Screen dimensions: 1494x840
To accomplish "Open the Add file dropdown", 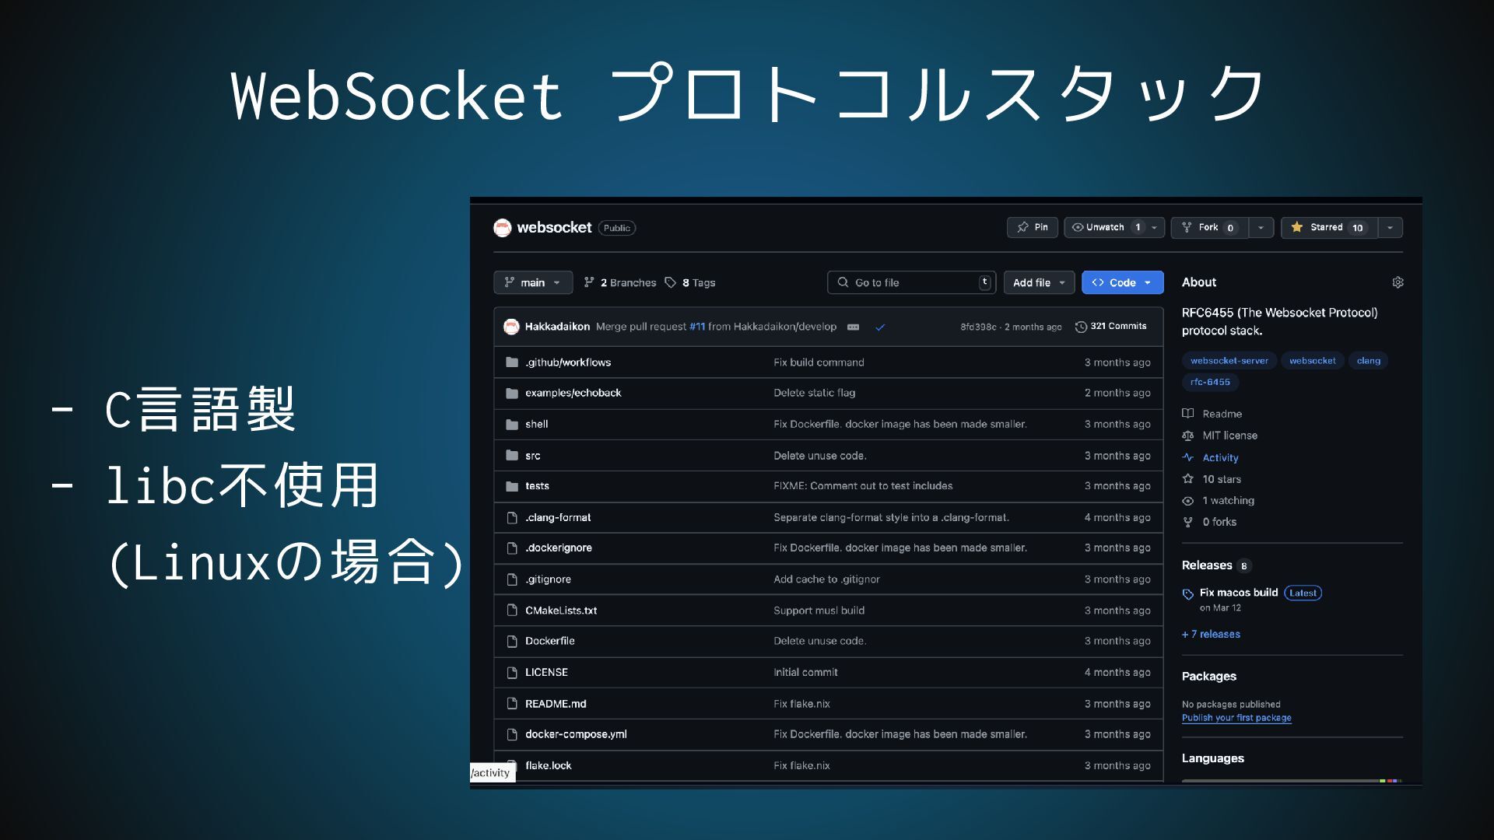I will [x=1039, y=282].
